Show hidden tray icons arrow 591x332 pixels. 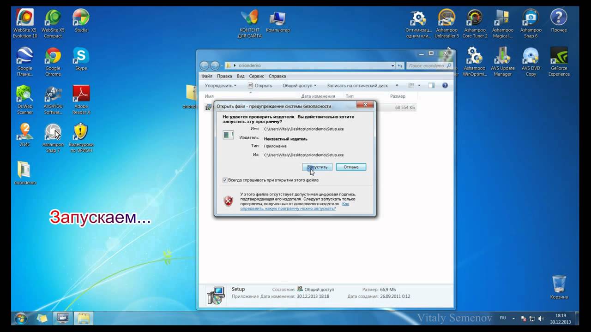coord(513,318)
